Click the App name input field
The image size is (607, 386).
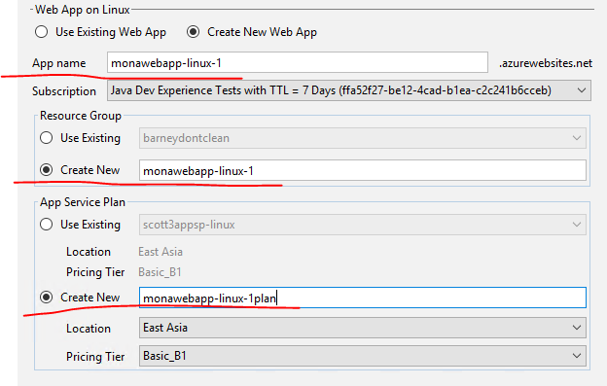[298, 62]
